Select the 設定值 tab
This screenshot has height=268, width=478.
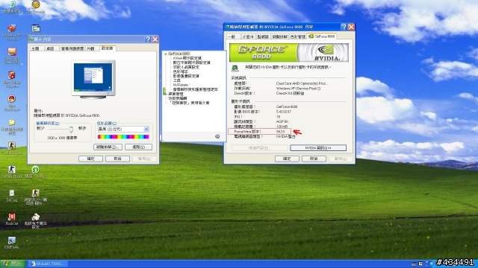108,48
